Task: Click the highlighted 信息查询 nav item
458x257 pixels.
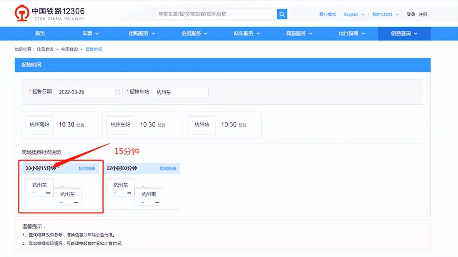Action: click(x=404, y=33)
